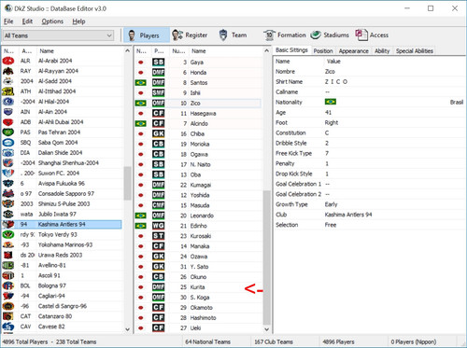Click the ST position badge for Kurosaki
467x348 pixels.
tap(159, 236)
